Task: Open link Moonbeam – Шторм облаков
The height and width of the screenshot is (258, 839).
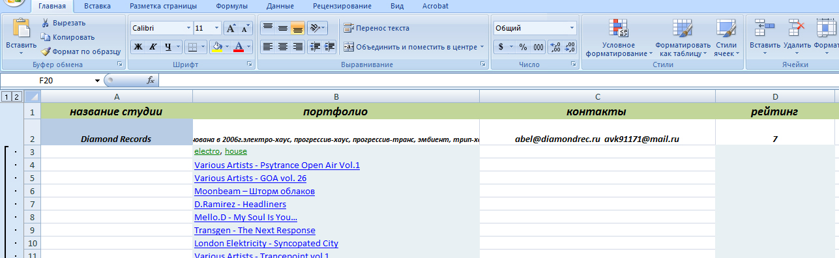Action: [x=254, y=191]
